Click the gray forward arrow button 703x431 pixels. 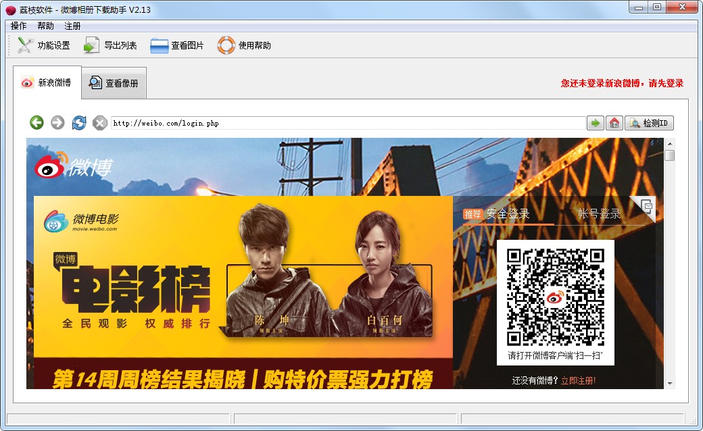coord(57,122)
